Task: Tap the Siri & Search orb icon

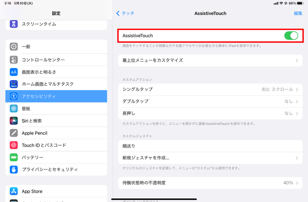Action: pos(14,121)
